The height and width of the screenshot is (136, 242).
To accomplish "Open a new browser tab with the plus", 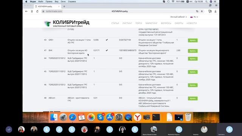I will coord(64,6).
